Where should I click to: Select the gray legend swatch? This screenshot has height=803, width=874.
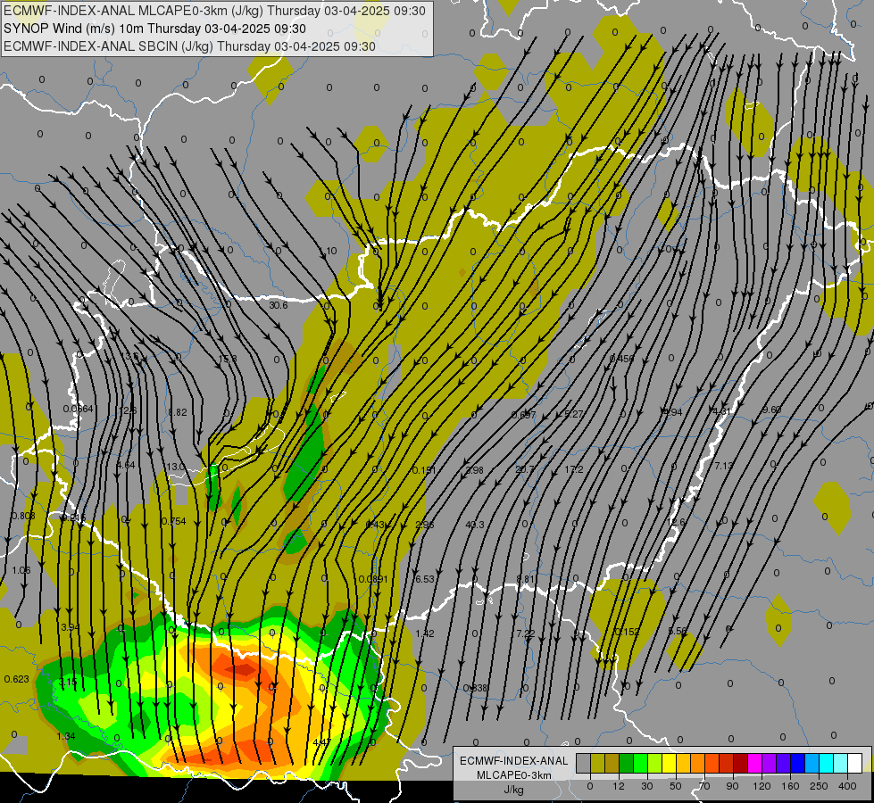[x=584, y=763]
